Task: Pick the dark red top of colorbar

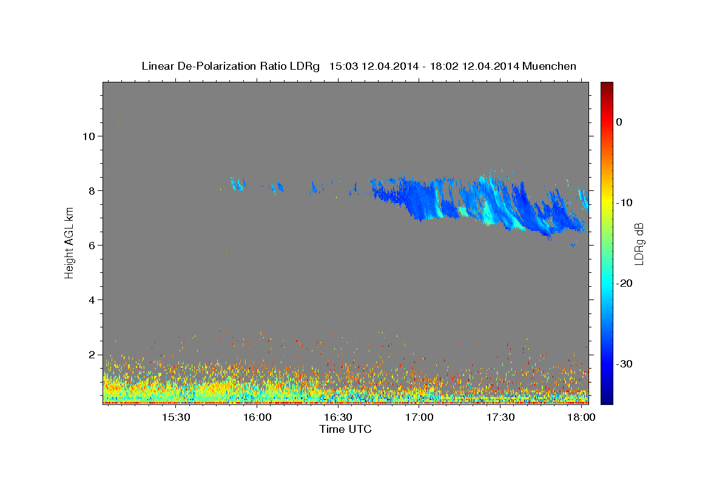Action: coord(607,86)
